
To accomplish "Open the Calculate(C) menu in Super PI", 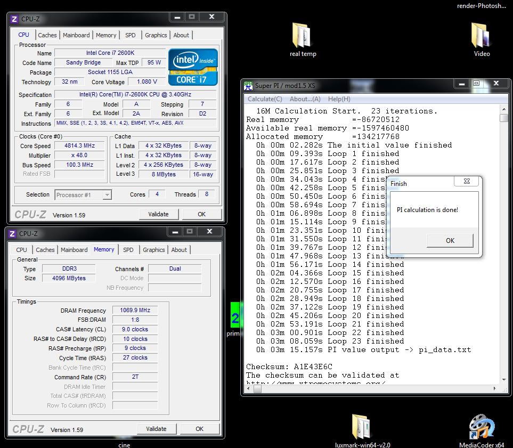I will coord(265,99).
